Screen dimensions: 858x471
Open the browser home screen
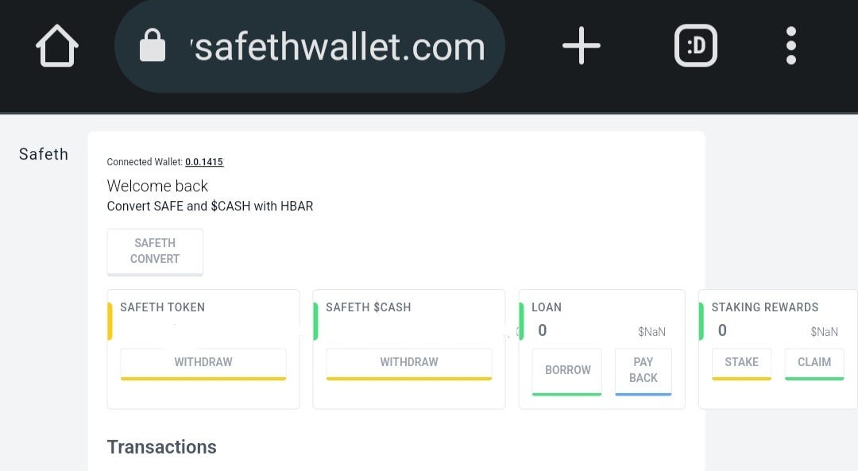coord(56,45)
